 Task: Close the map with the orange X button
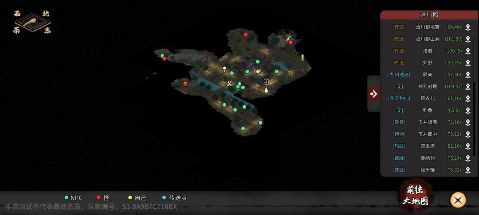(458, 200)
